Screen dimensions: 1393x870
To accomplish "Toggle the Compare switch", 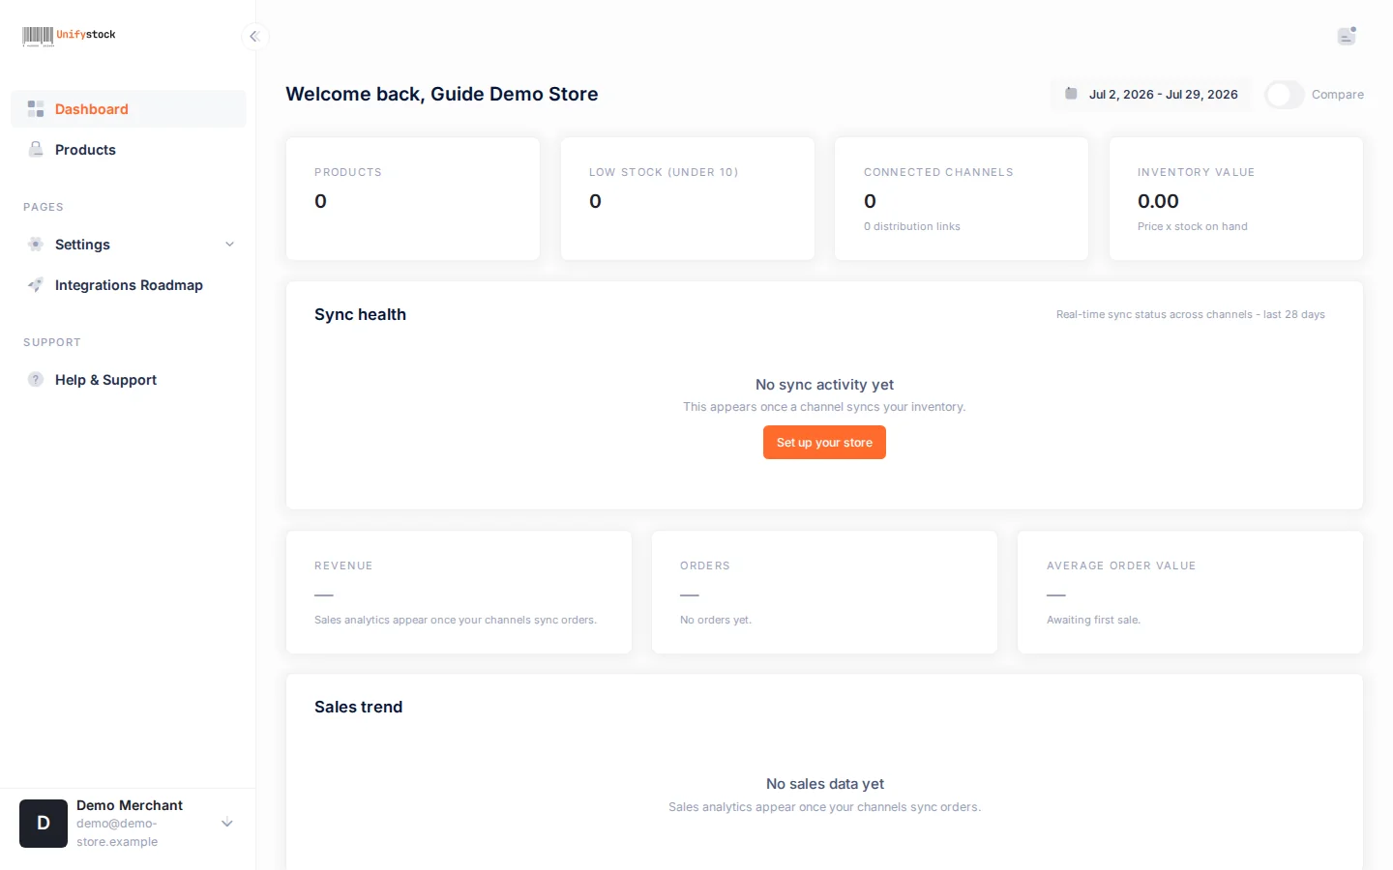I will pyautogui.click(x=1285, y=95).
